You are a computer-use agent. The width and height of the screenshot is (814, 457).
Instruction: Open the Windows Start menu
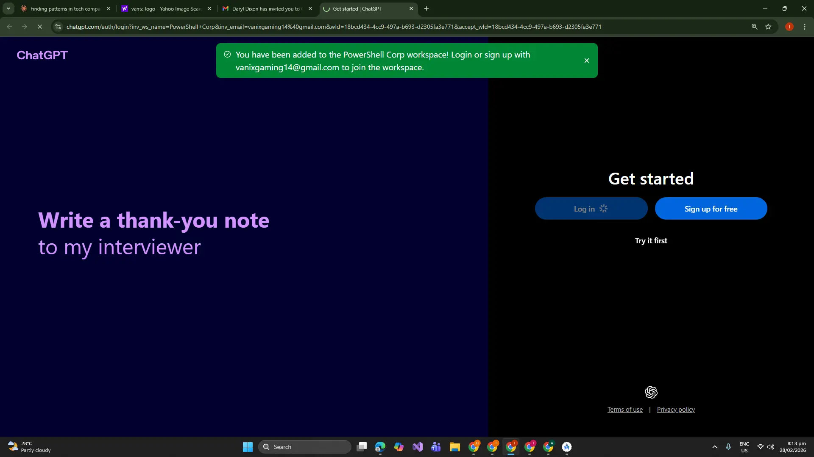coord(248,447)
